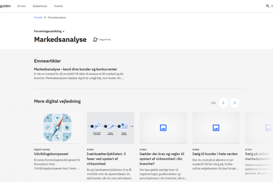Click image placeholder icon on 'Gælder der krav' card
The width and height of the screenshot is (273, 182).
click(163, 127)
